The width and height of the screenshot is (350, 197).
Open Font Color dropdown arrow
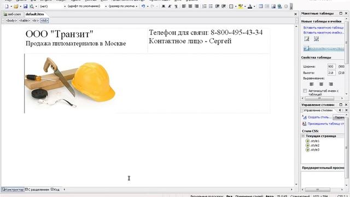254,7
